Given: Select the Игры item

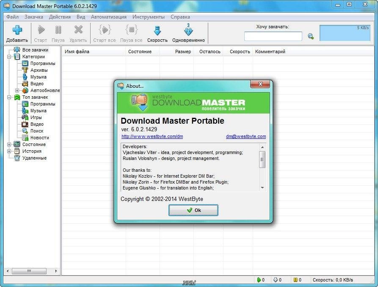Looking at the screenshot, I should 36,117.
